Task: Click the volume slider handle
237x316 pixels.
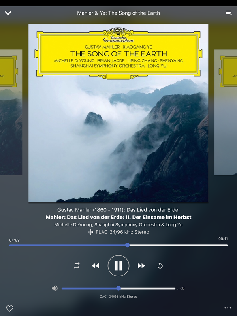Action: click(x=118, y=288)
